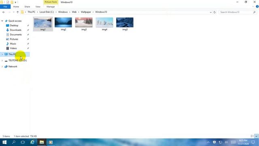Screen dimensions: 259x146
Task: Select the TEUTONS (D:) drive
Action: (17, 60)
